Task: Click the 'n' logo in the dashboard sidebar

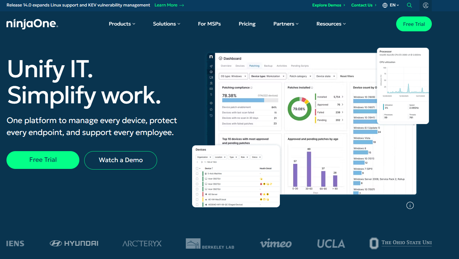Action: [211, 57]
